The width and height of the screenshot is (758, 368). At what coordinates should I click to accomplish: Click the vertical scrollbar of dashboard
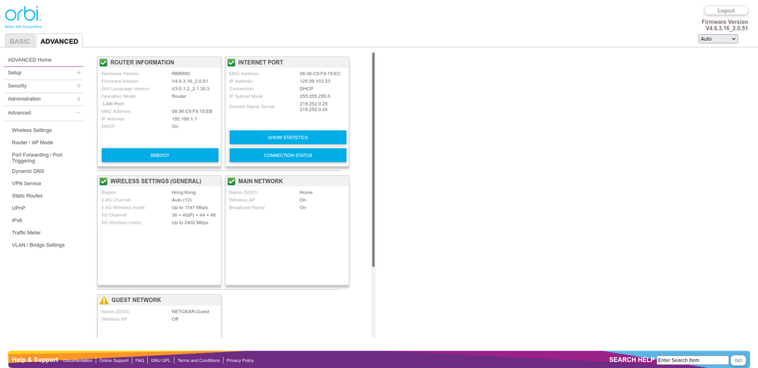tap(373, 159)
